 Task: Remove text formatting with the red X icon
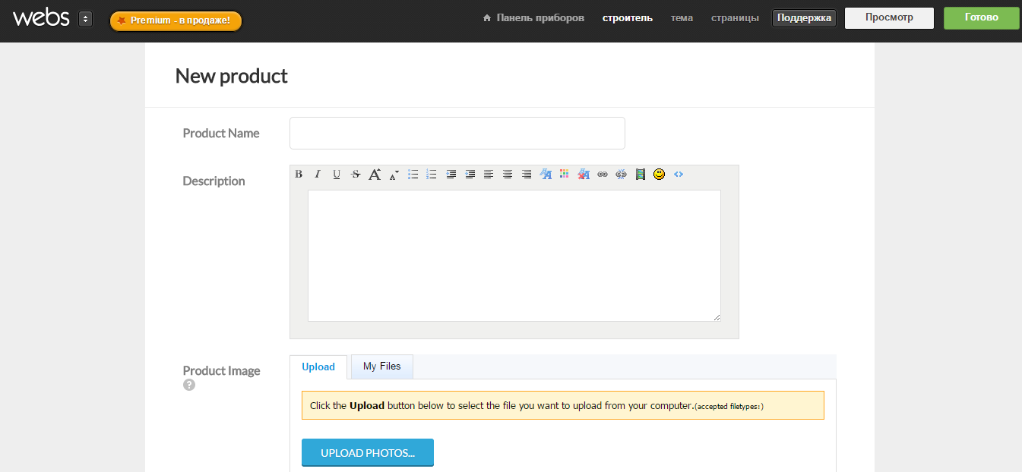pyautogui.click(x=584, y=175)
